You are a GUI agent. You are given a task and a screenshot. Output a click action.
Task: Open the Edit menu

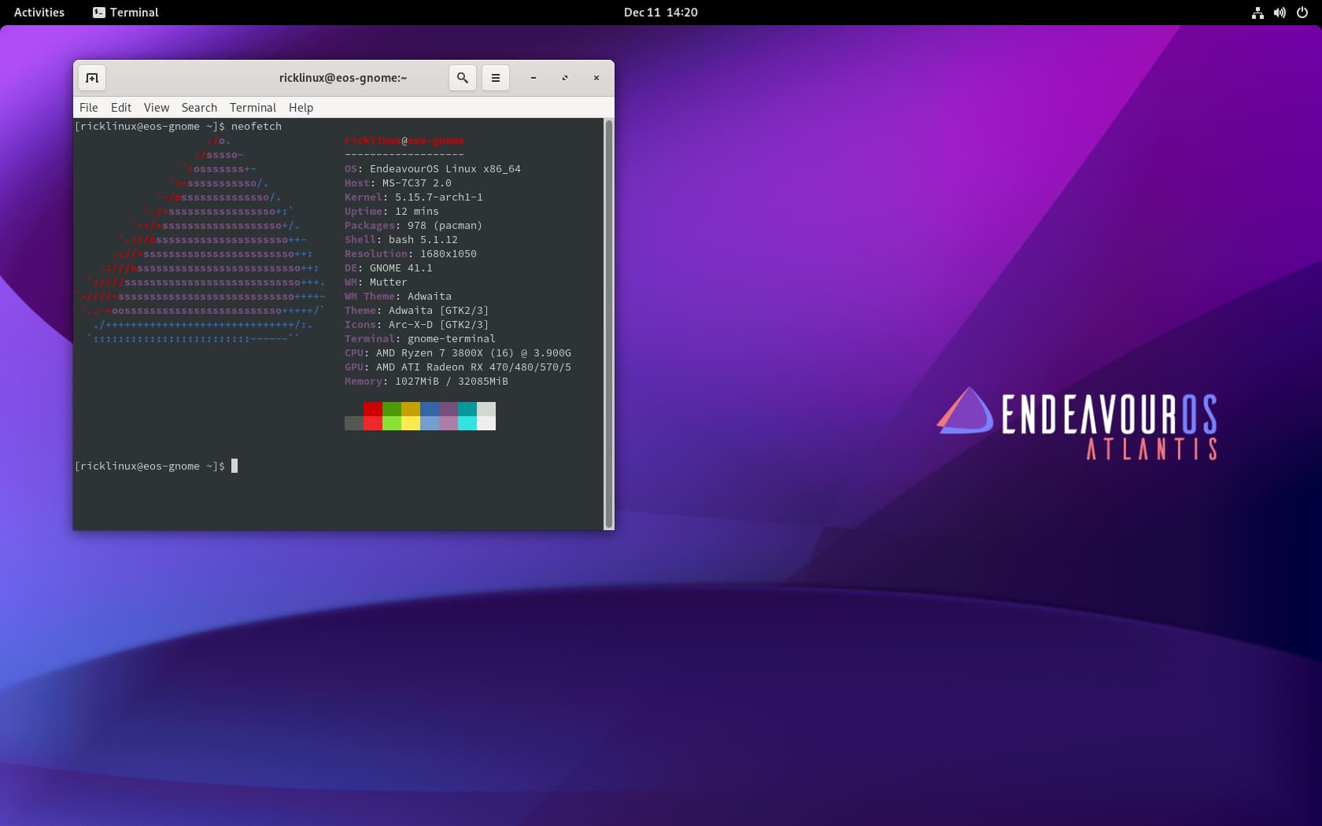120,107
